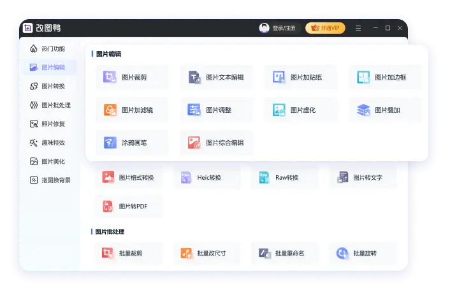Open the hamburger menu in title bar
This screenshot has width=450, height=299.
click(x=358, y=28)
